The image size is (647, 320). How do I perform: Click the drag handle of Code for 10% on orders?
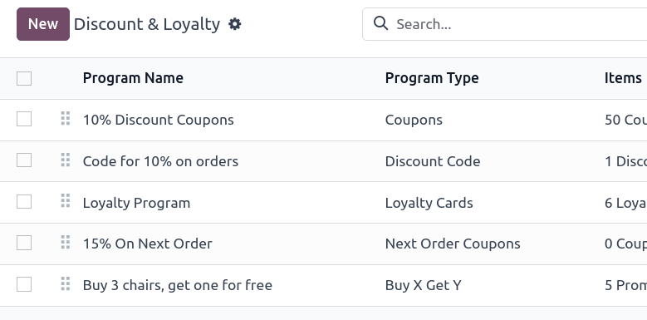(65, 160)
